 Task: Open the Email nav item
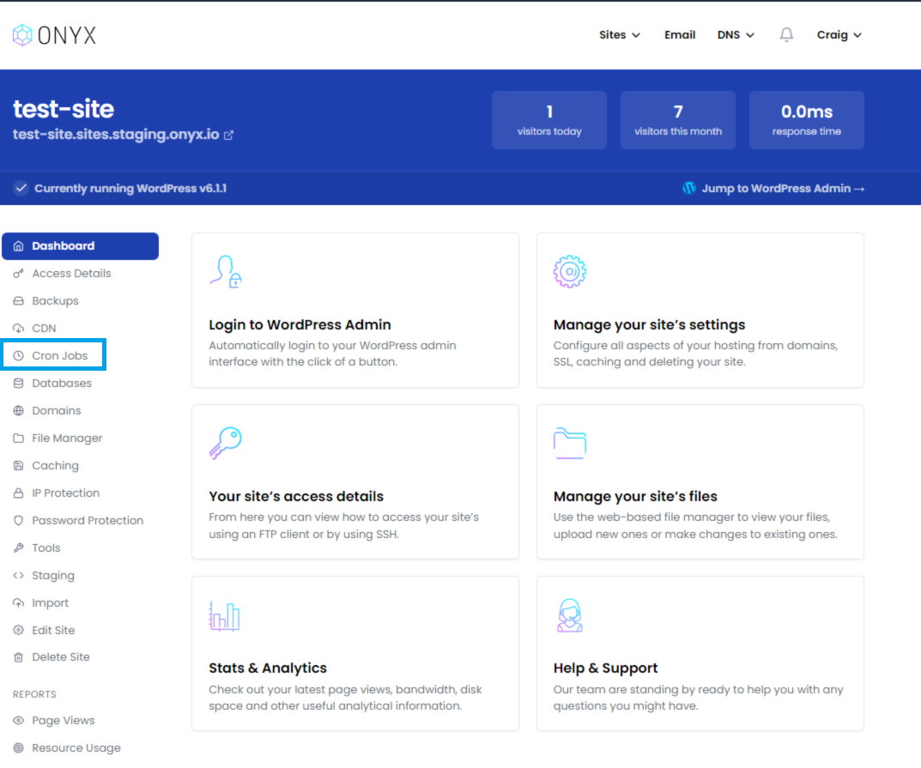tap(680, 34)
